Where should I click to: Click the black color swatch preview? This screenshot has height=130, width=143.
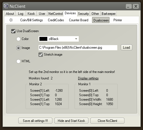43,39
